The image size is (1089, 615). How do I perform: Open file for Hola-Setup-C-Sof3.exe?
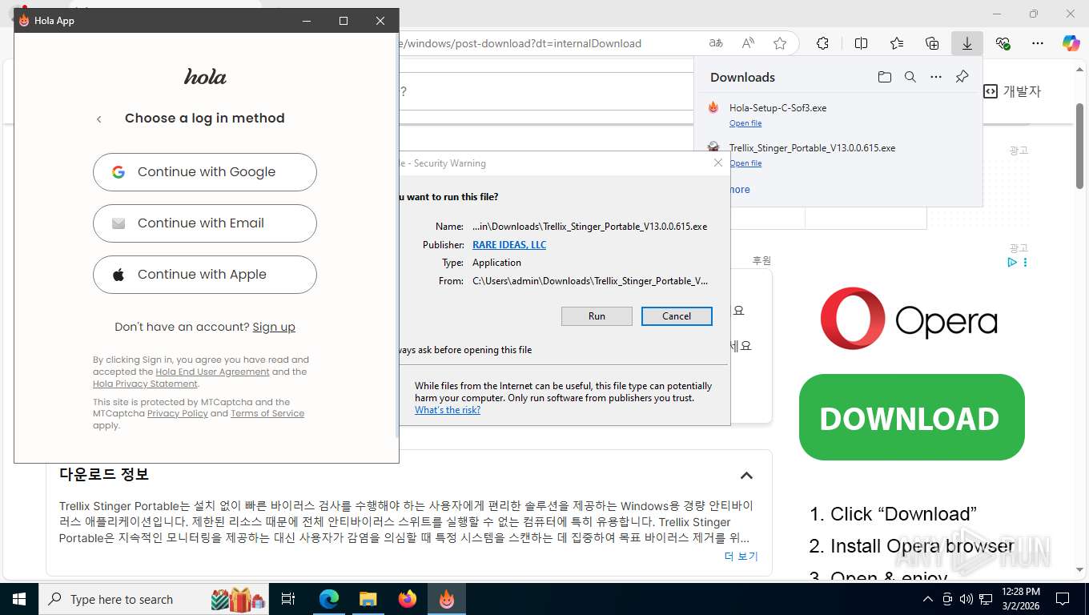click(745, 123)
